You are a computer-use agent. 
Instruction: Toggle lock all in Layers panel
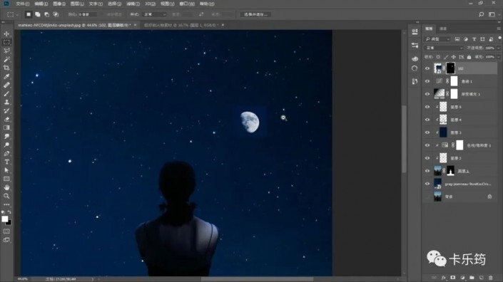pos(469,57)
